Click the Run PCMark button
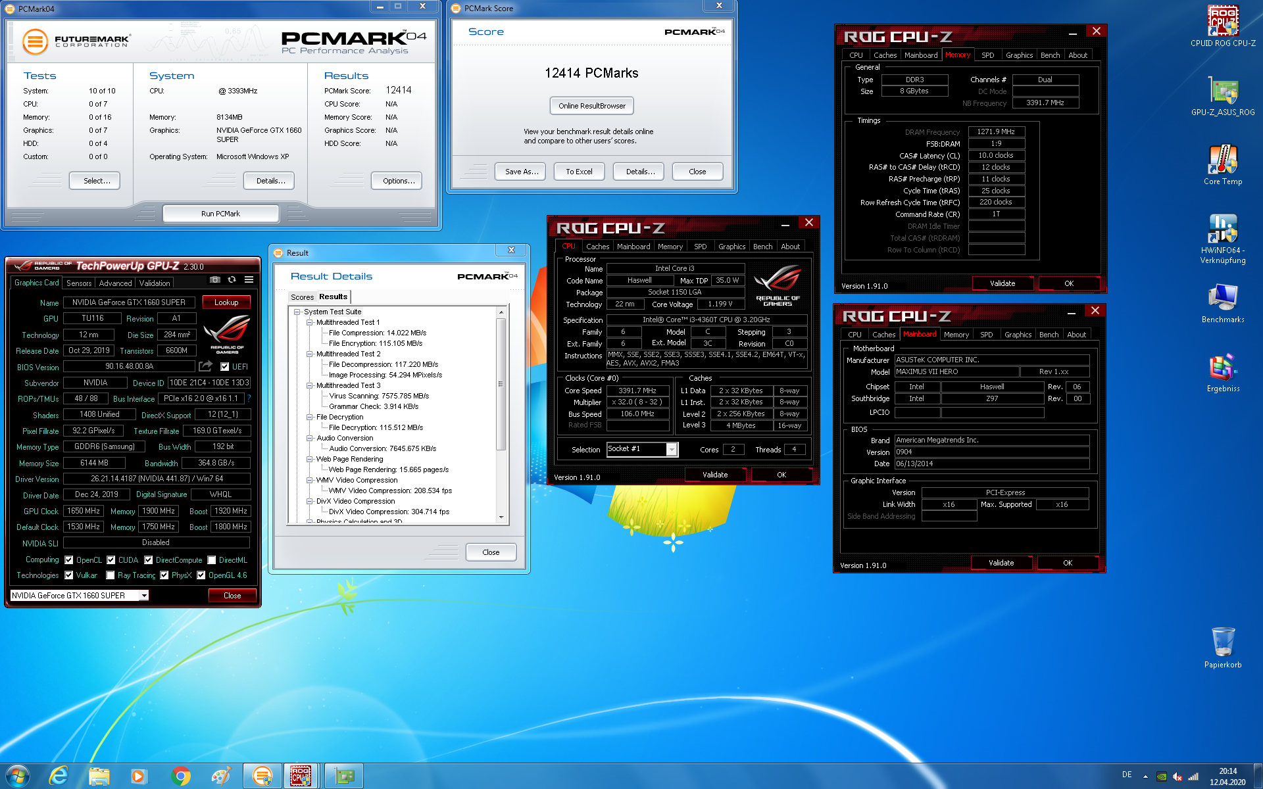The image size is (1263, 789). [x=220, y=214]
